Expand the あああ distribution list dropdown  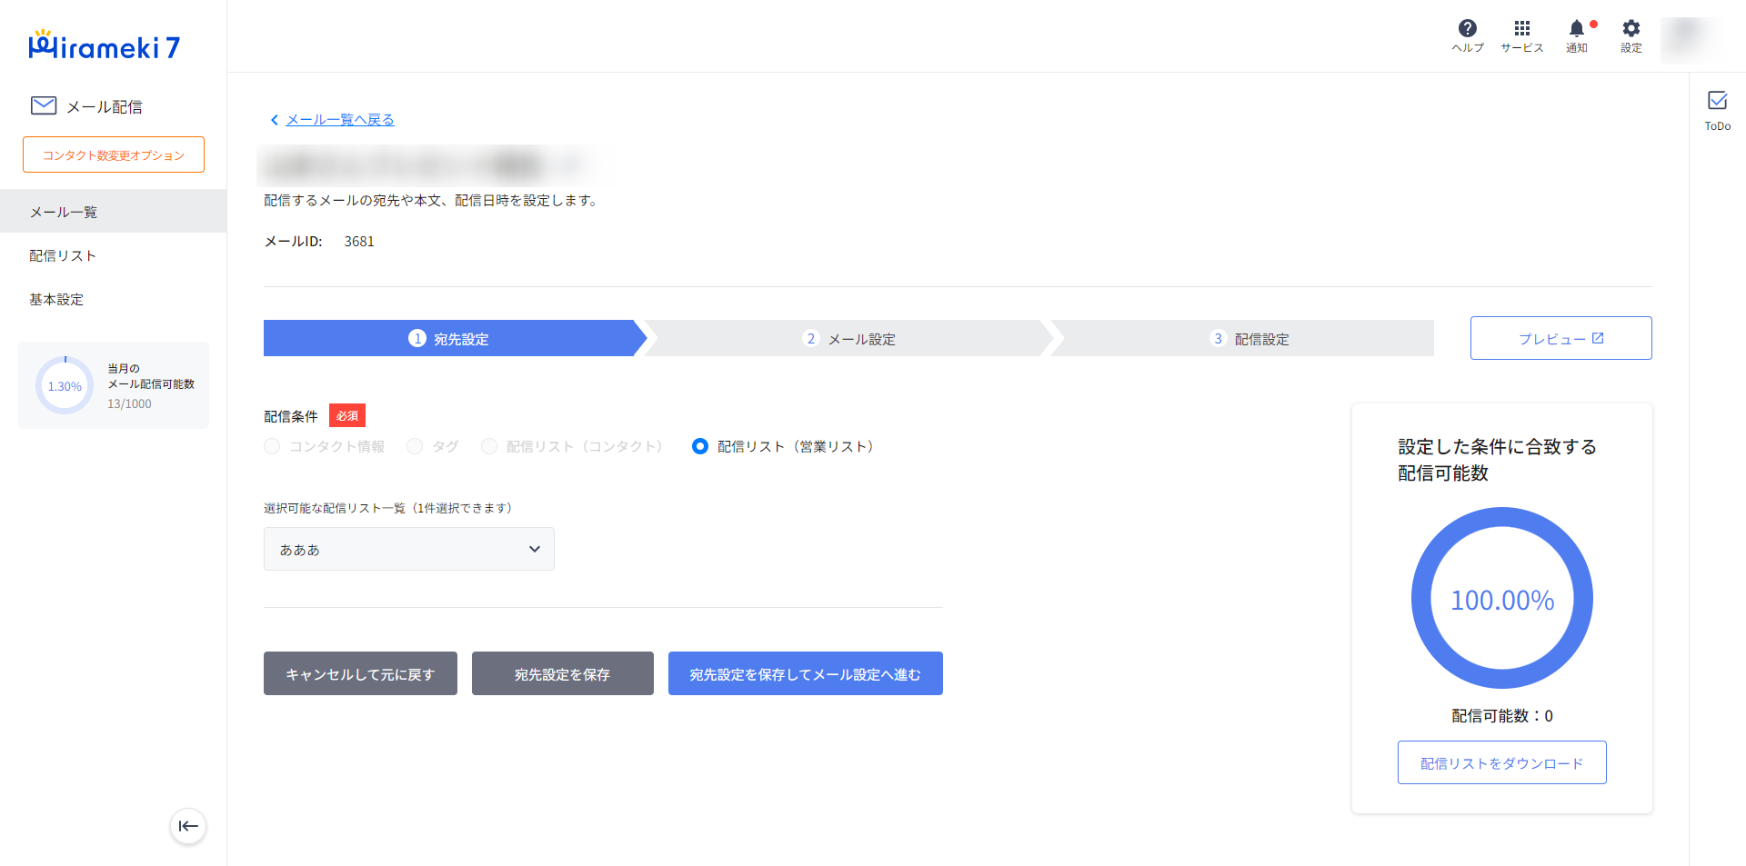[409, 549]
